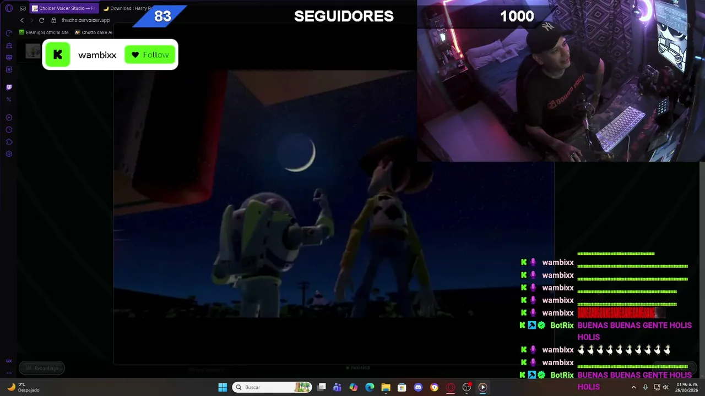705x396 pixels.
Task: Open Microsoft Store from the taskbar
Action: pyautogui.click(x=402, y=387)
